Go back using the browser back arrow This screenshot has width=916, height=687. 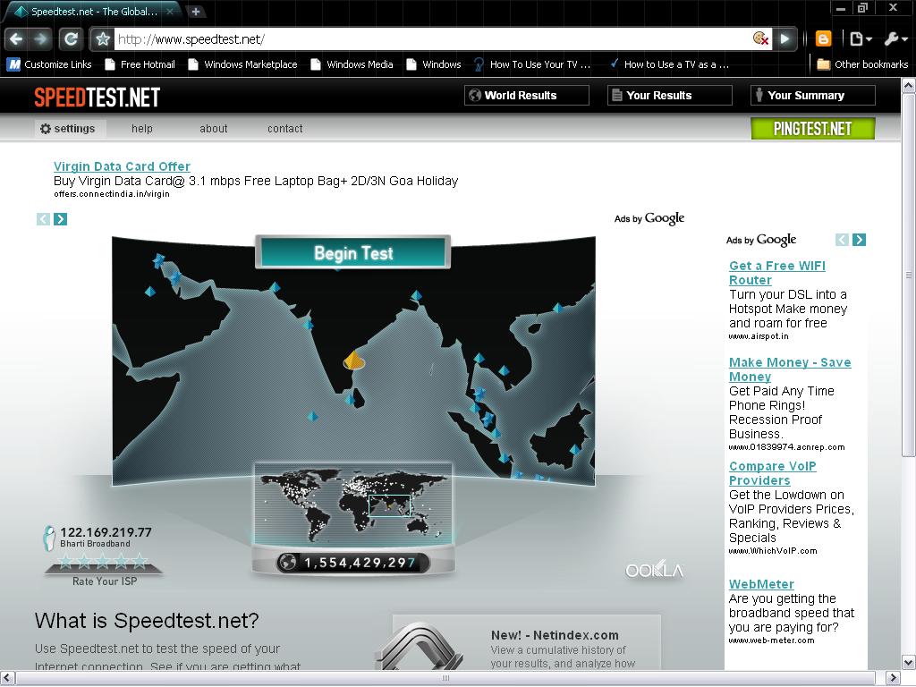point(17,38)
